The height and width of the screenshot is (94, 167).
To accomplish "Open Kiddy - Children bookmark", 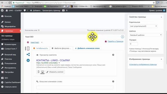I will [x=79, y=6].
